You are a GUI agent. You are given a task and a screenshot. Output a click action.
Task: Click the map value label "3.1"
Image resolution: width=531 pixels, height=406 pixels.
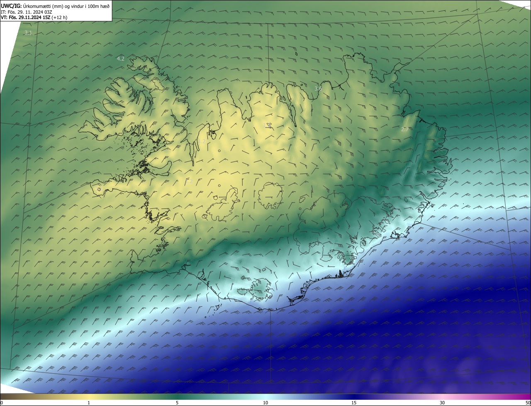point(28,32)
